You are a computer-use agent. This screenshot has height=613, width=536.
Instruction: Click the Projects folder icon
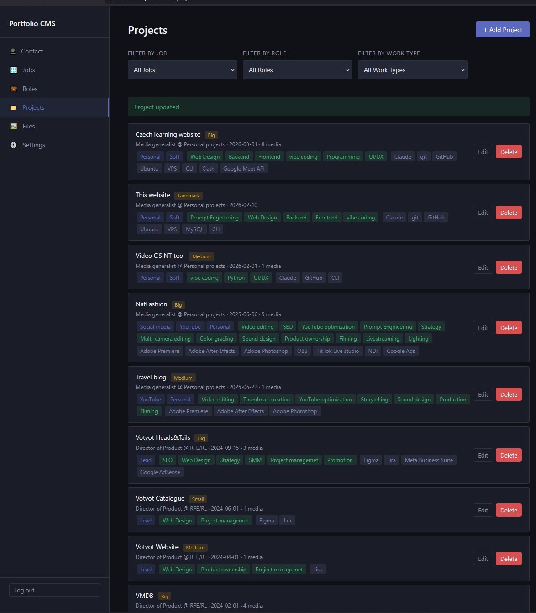13,108
